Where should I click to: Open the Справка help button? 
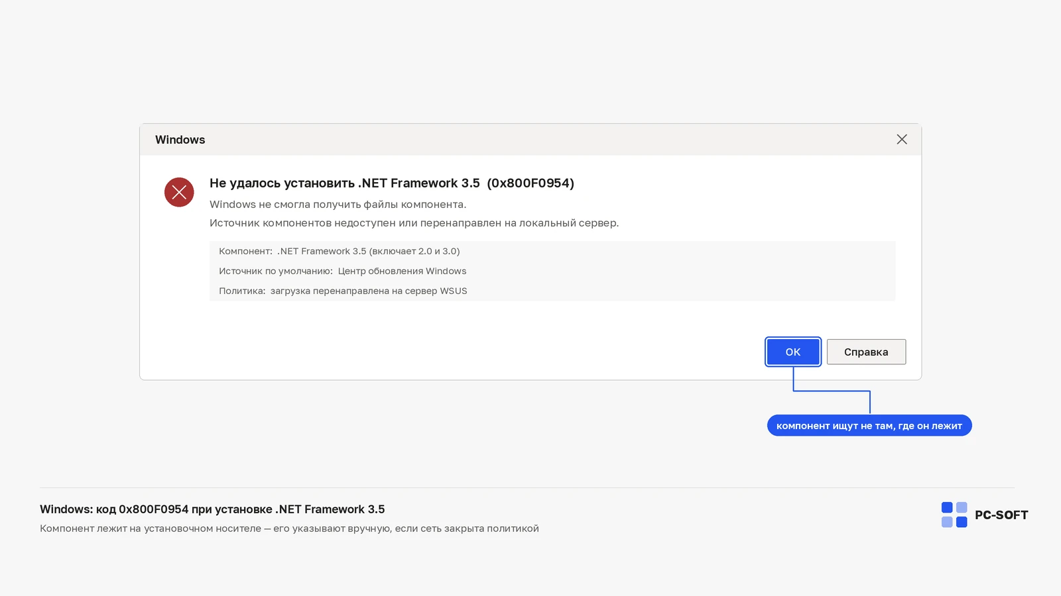coord(866,352)
